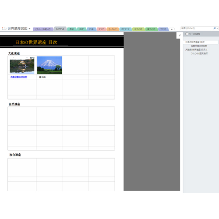Select the Mount Fuji photo thumbnail

49,65
